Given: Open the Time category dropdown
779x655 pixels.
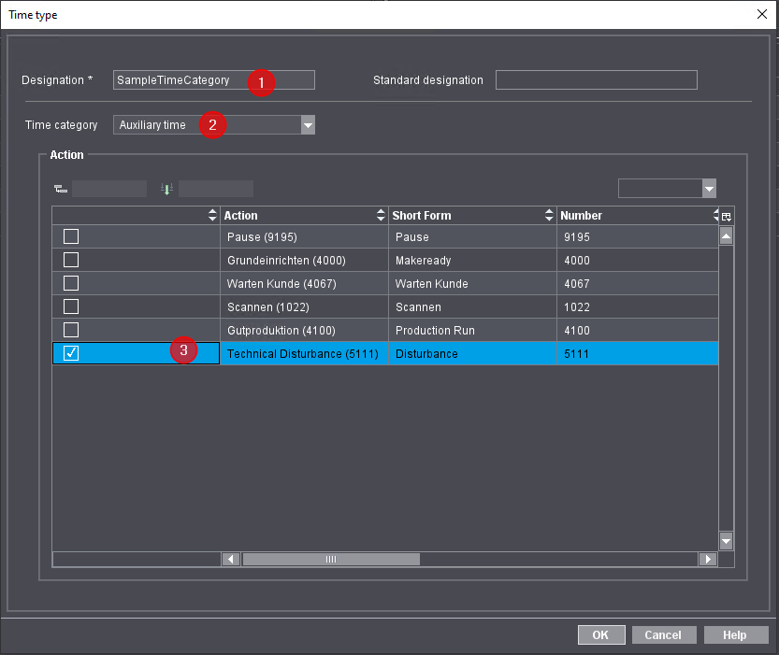Looking at the screenshot, I should [x=308, y=124].
